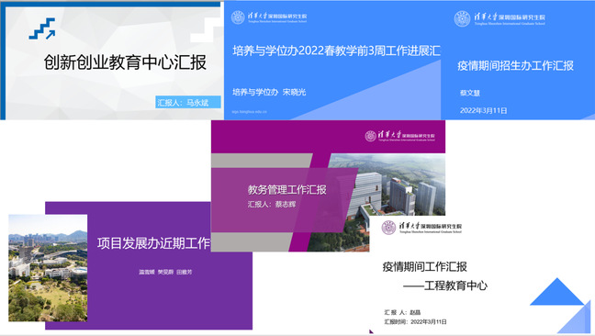
Task: Select the 项目发展办近期工作 slide title
Action: point(153,243)
